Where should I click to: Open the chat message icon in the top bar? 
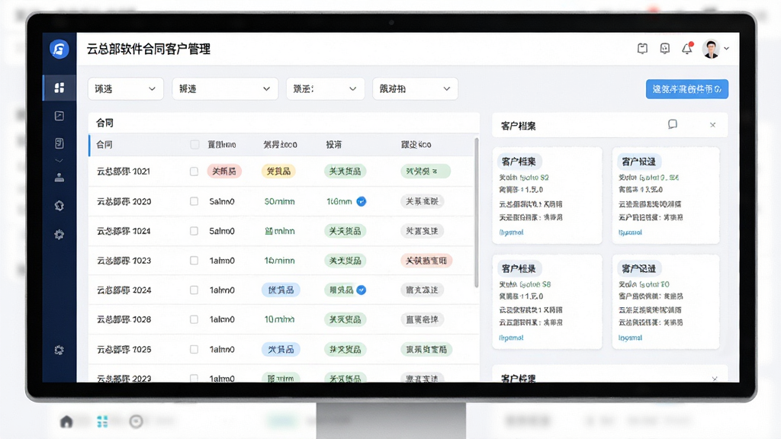(x=664, y=48)
